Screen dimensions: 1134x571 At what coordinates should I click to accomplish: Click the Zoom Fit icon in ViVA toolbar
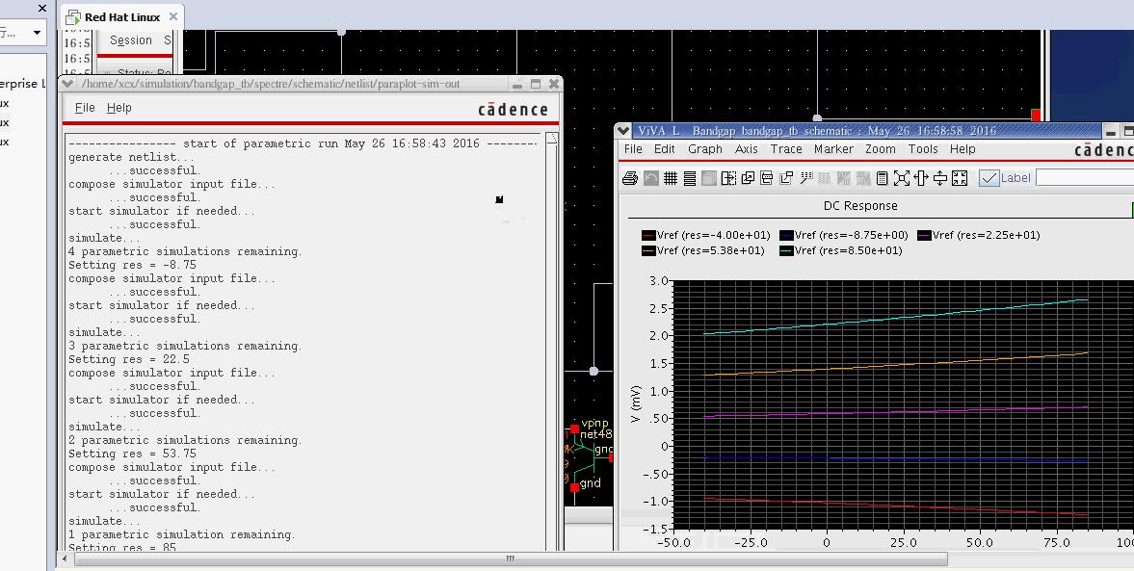coord(902,178)
